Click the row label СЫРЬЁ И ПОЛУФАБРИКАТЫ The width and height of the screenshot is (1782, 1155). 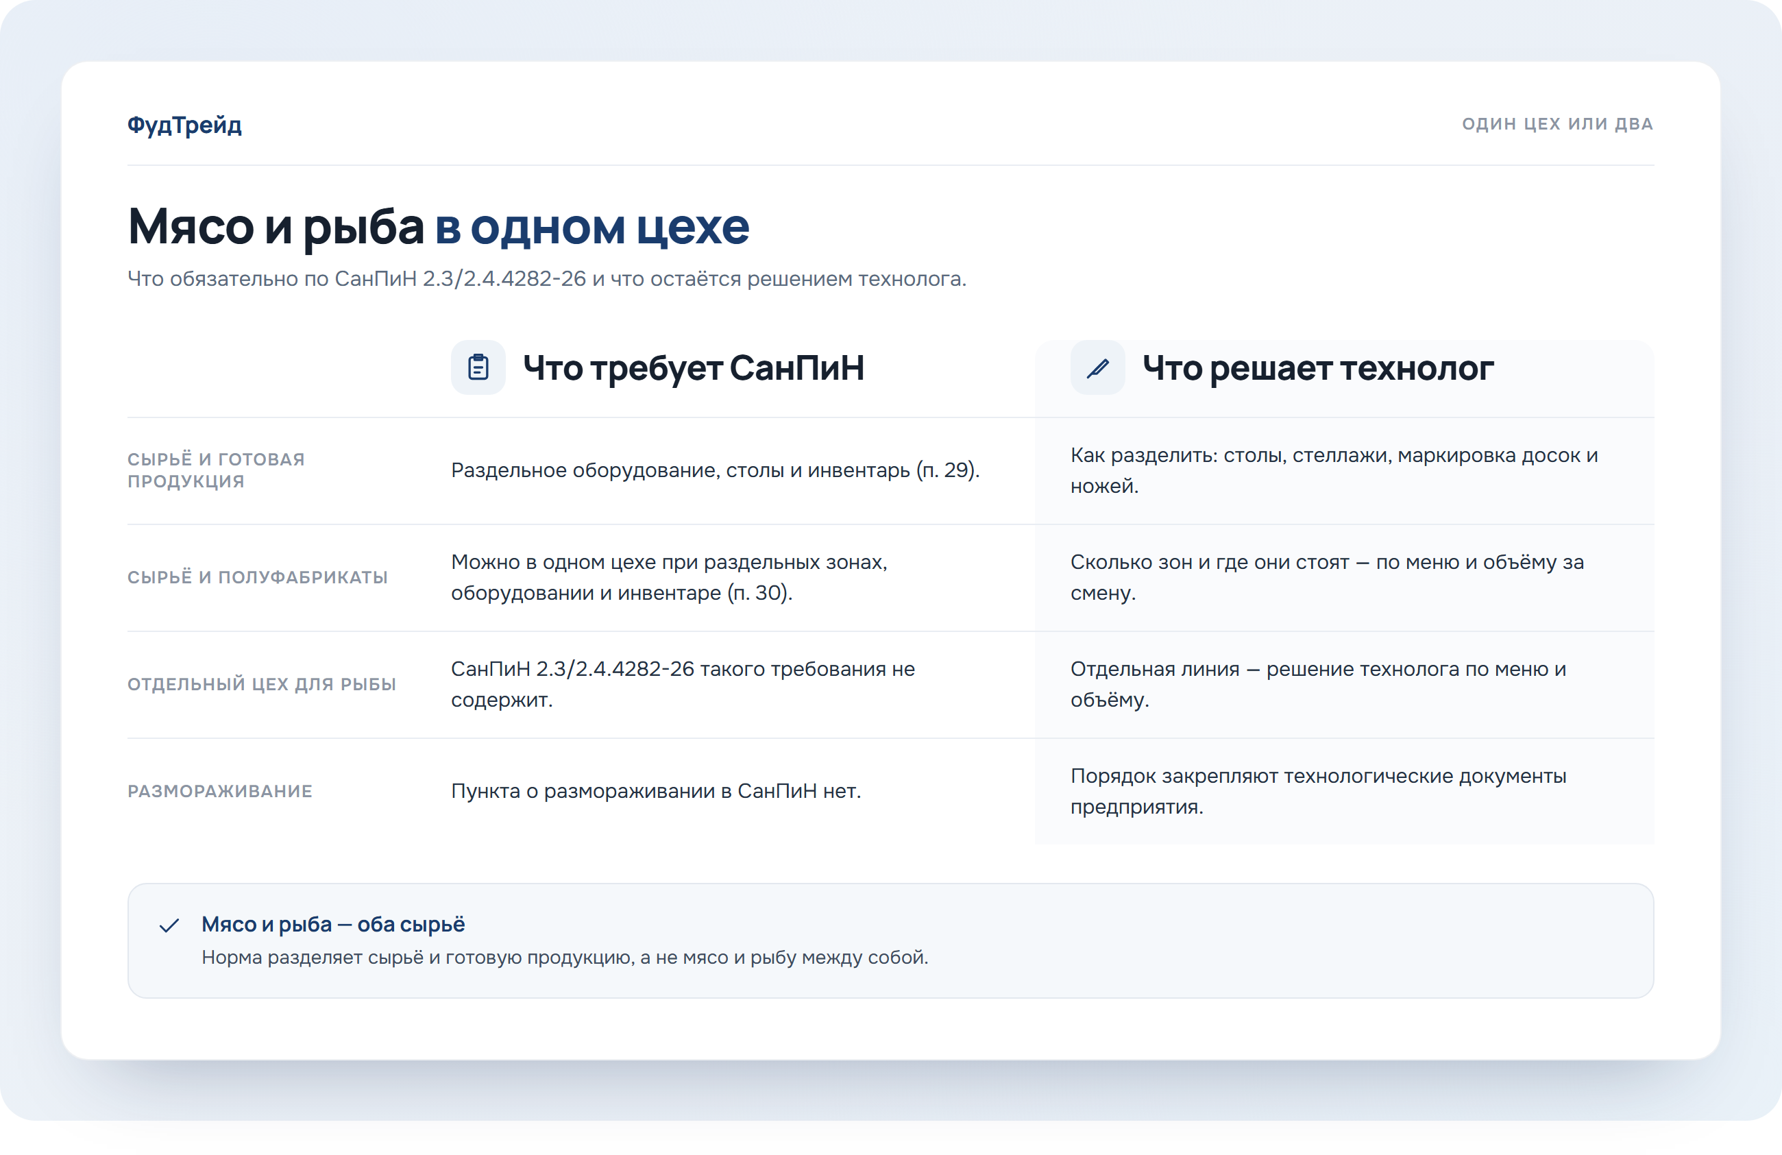pyautogui.click(x=258, y=576)
